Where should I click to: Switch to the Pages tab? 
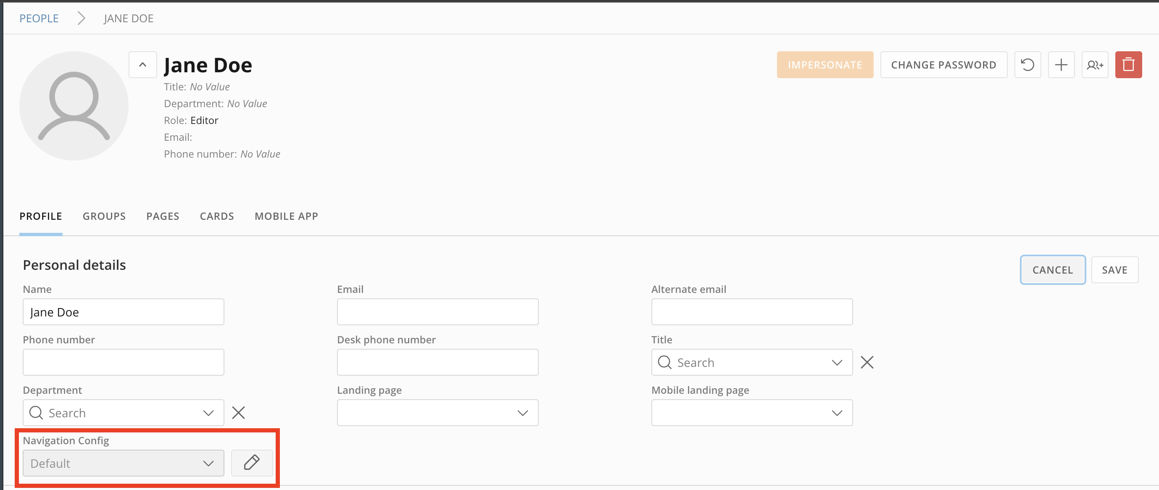(163, 216)
